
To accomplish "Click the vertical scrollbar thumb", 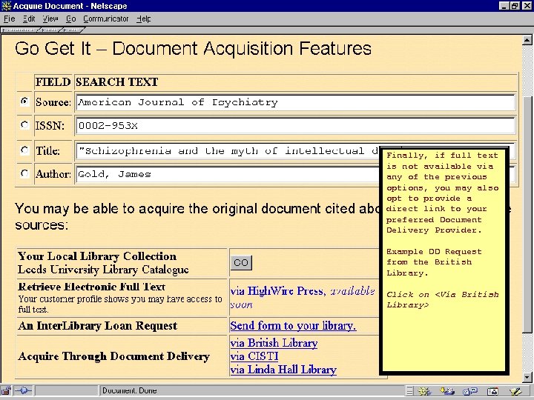I will tap(527, 214).
